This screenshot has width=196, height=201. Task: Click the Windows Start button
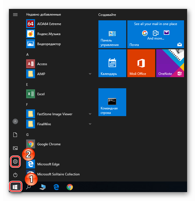(x=15, y=187)
